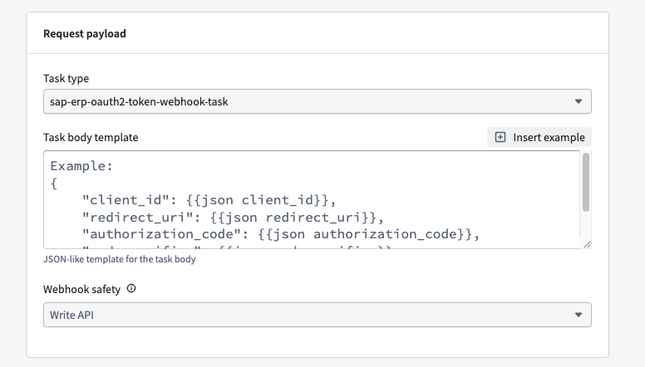
Task: Click the JSON-like template helper text
Action: (120, 259)
